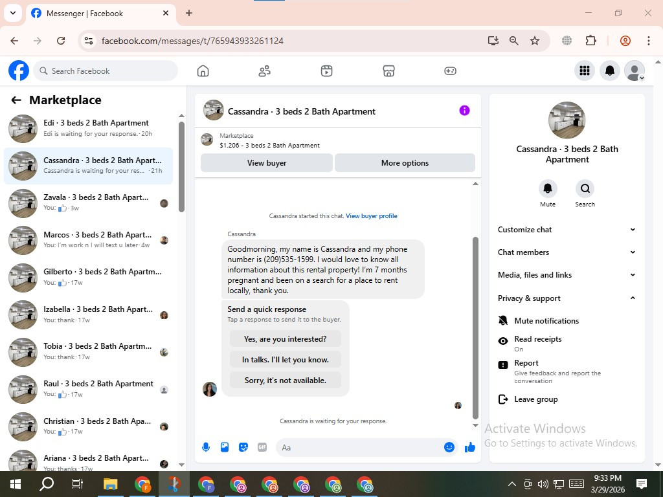The image size is (663, 497).
Task: Show hidden system tray icons chevron
Action: tap(511, 484)
